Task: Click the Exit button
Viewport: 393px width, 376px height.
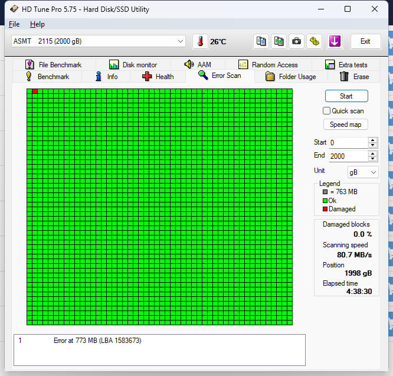Action: 365,41
